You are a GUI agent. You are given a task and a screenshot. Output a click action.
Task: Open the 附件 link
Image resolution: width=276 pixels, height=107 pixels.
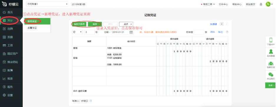[x=213, y=32]
